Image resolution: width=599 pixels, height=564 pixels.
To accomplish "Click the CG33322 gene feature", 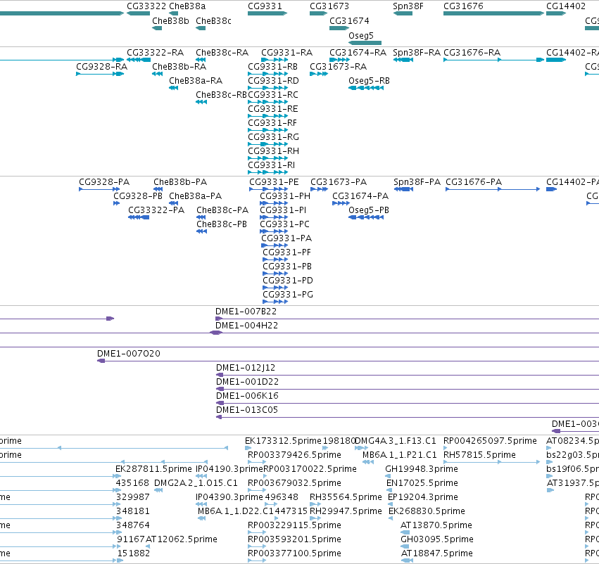I will pyautogui.click(x=138, y=13).
